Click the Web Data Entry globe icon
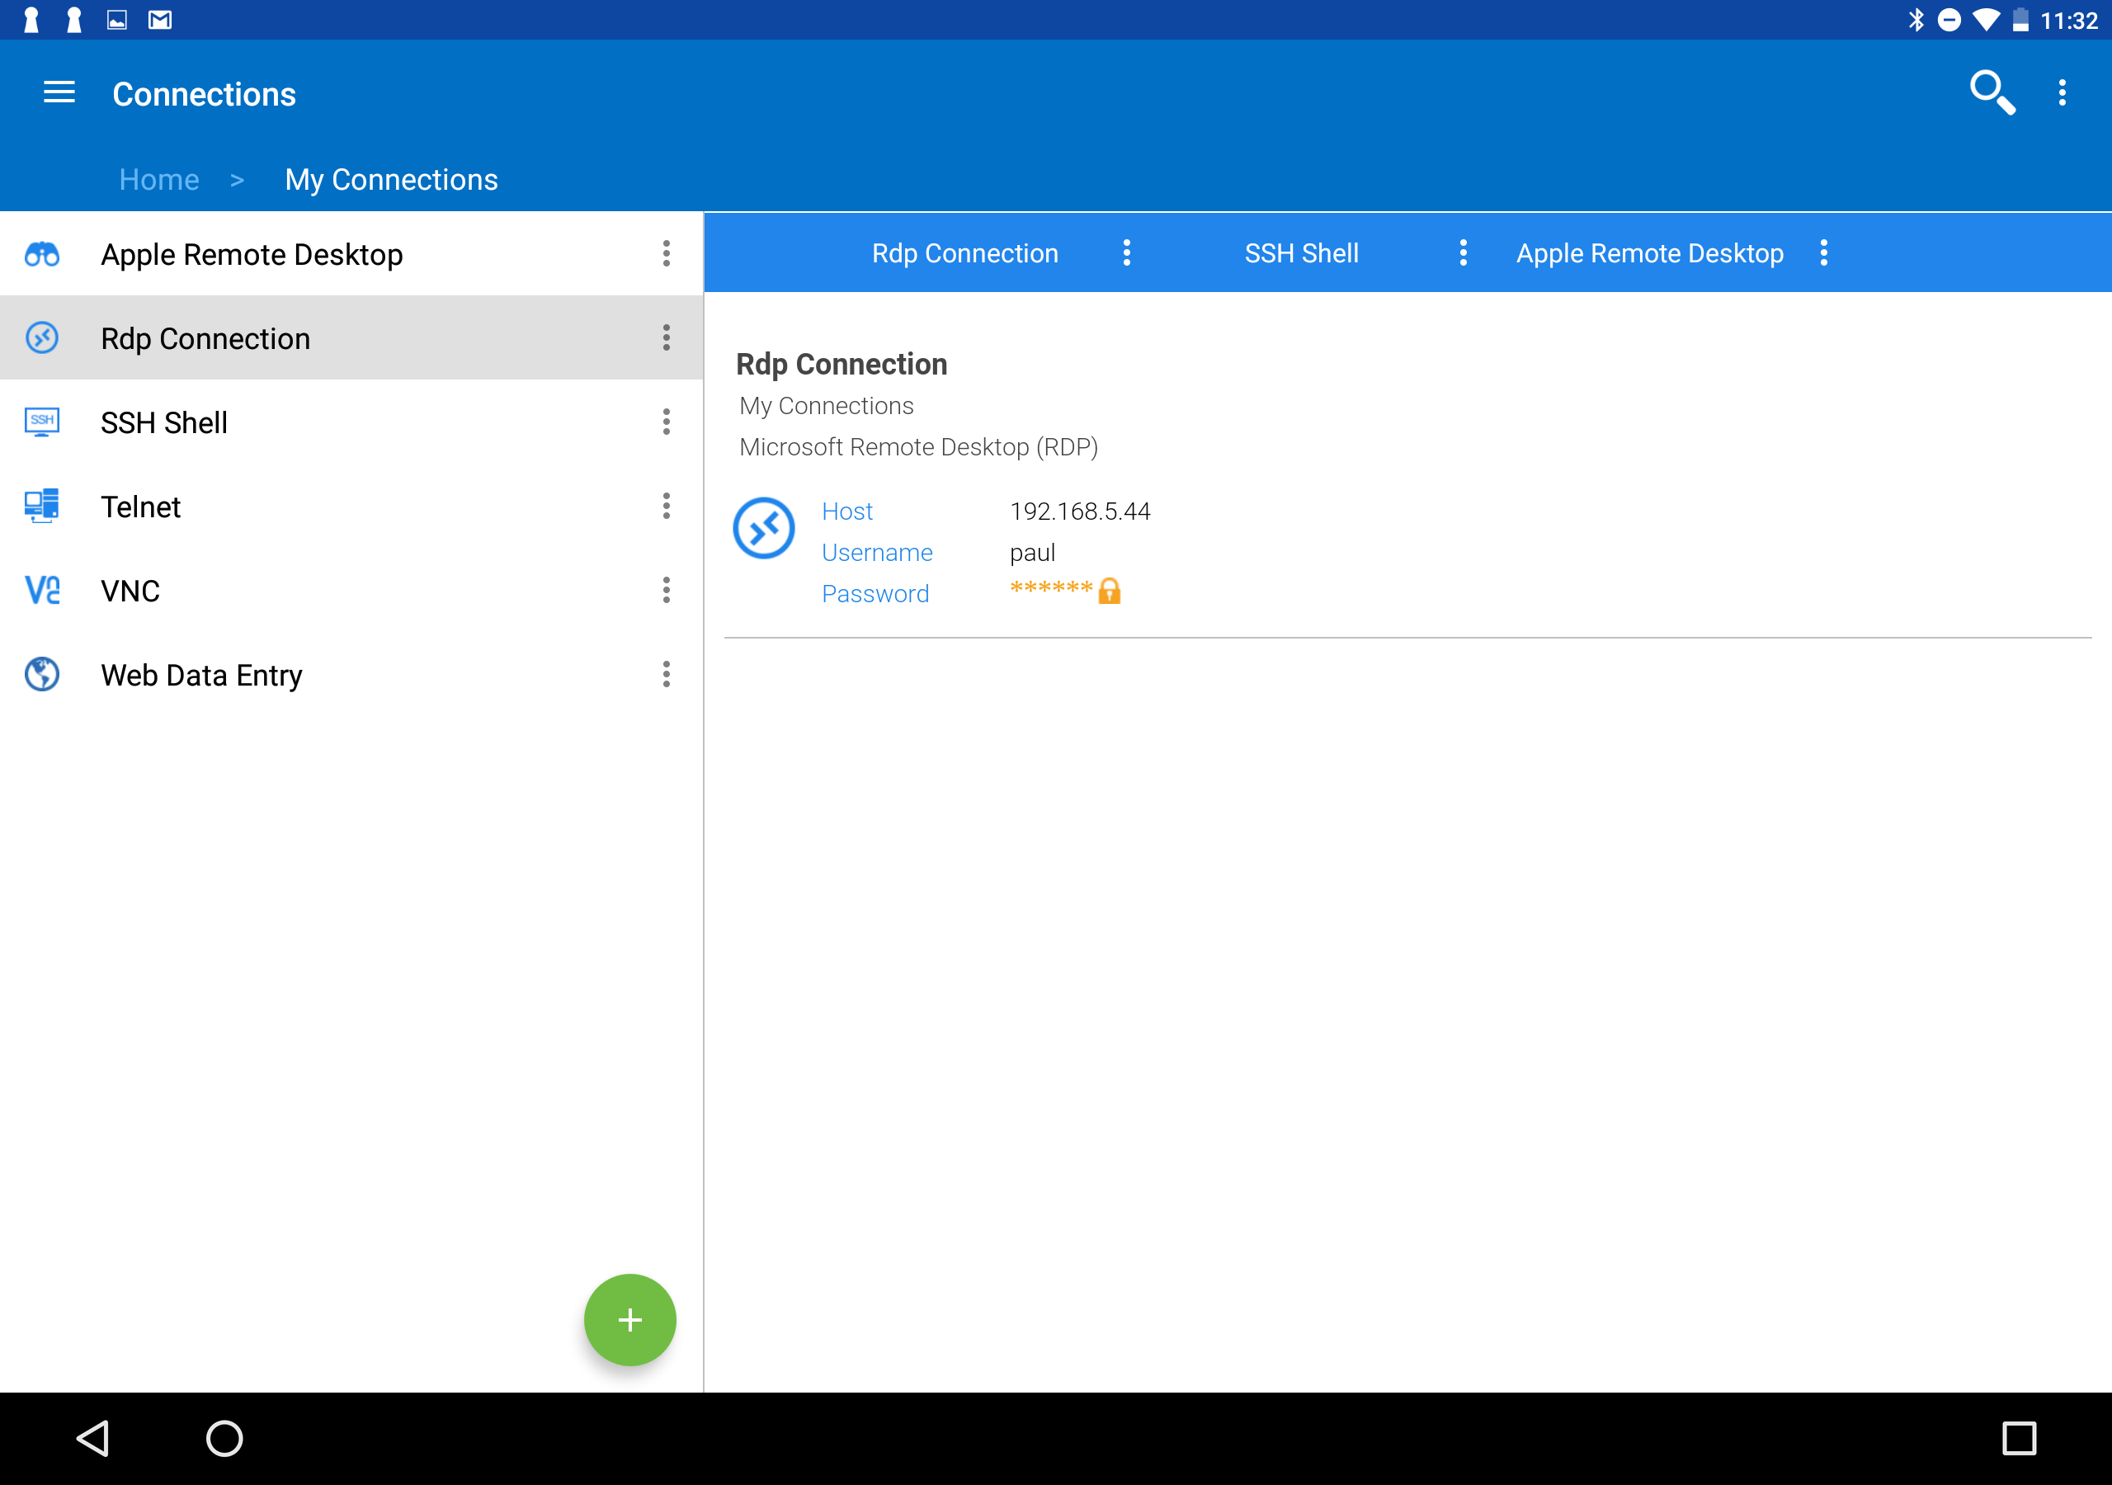Image resolution: width=2112 pixels, height=1485 pixels. click(42, 674)
